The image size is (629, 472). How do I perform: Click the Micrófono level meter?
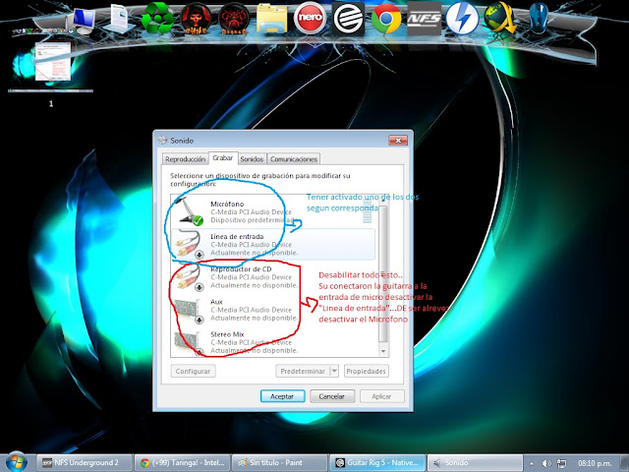point(367,212)
